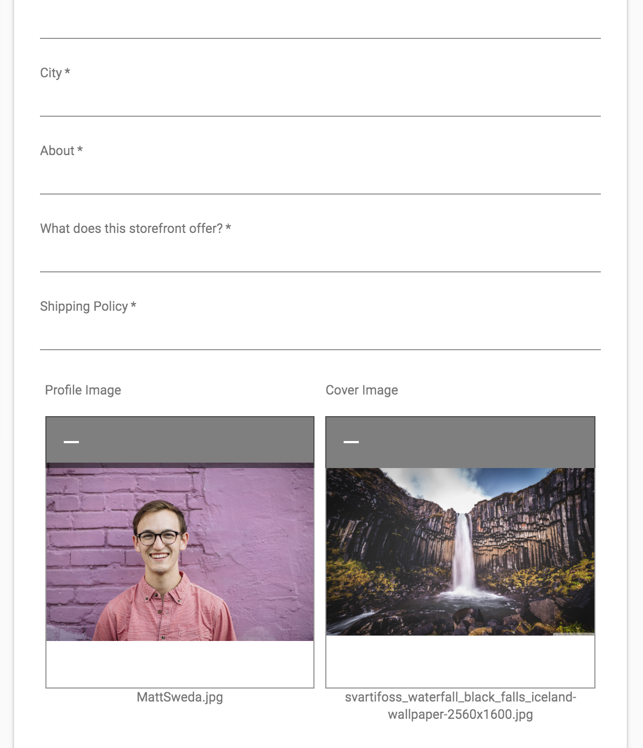Click the Shipping Policy label
This screenshot has width=643, height=748.
click(88, 306)
